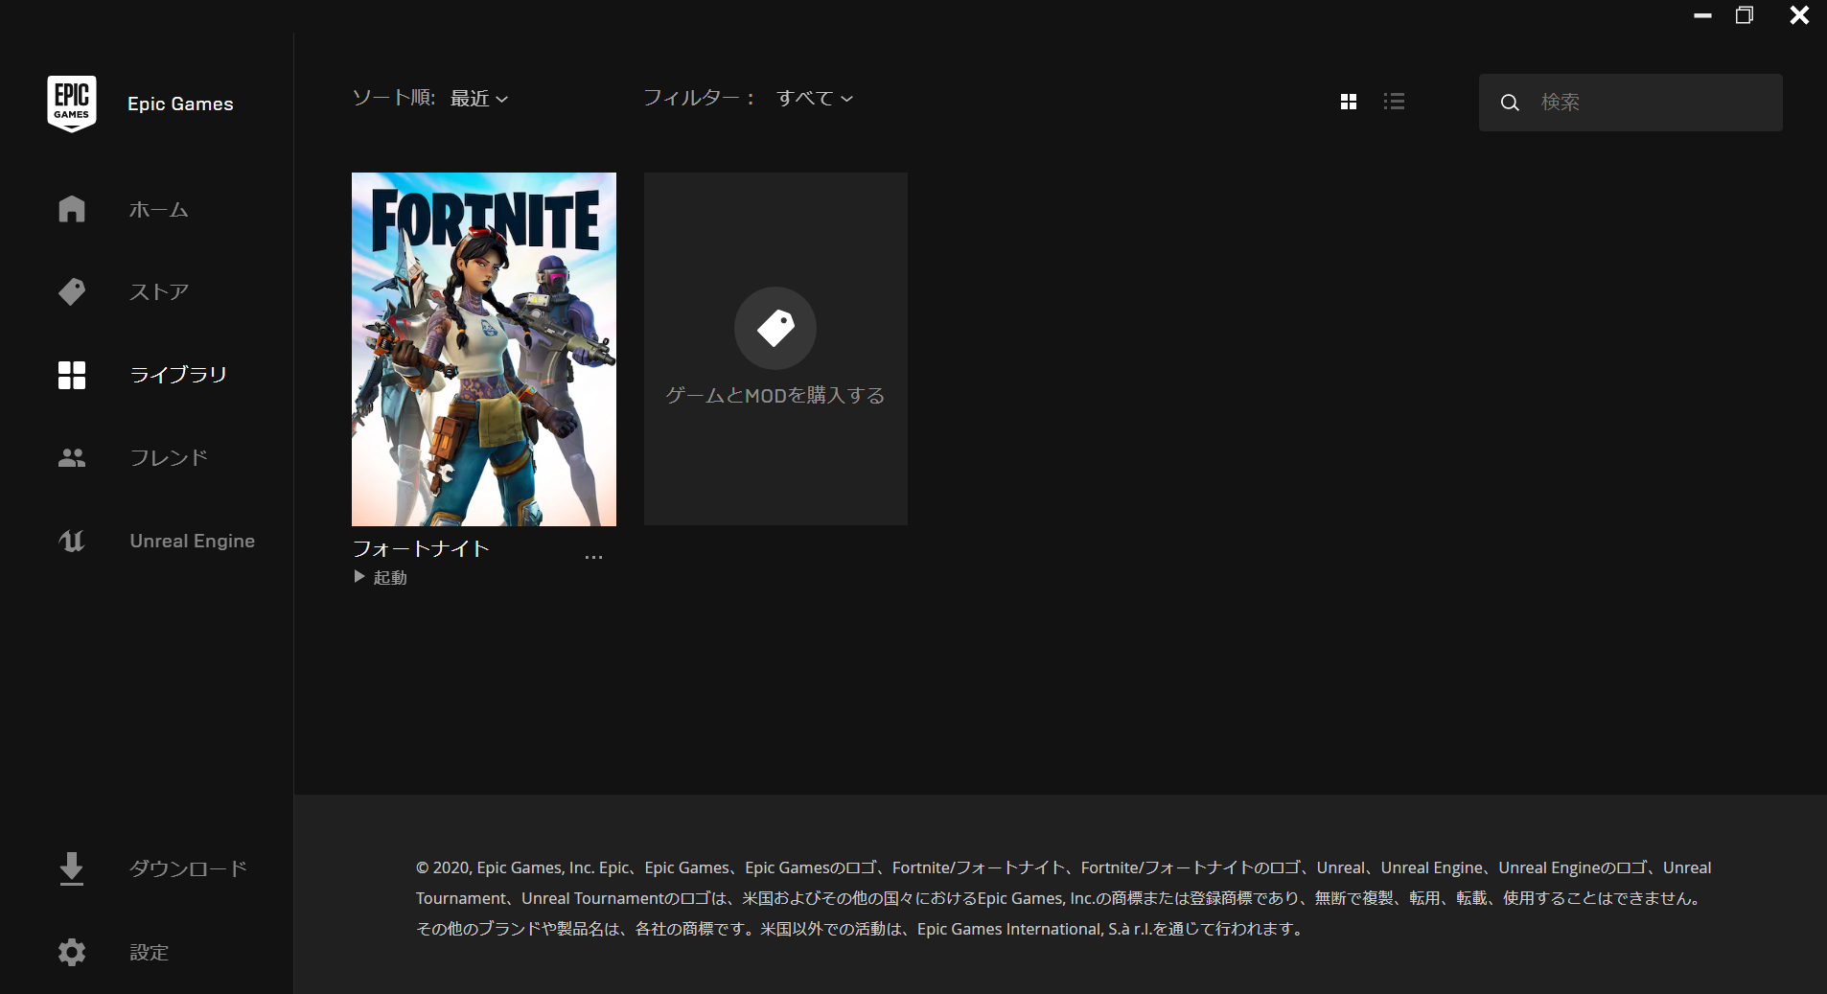The image size is (1827, 994).
Task: Open the フォートナイト three-dots options menu
Action: click(x=593, y=557)
